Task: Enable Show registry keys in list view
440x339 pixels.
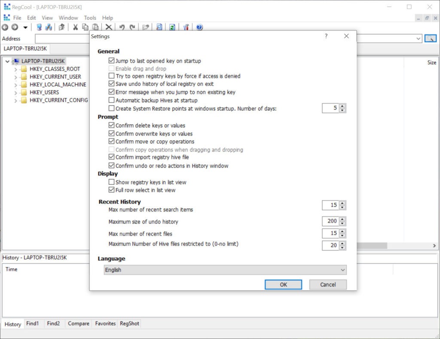Action: click(x=111, y=182)
